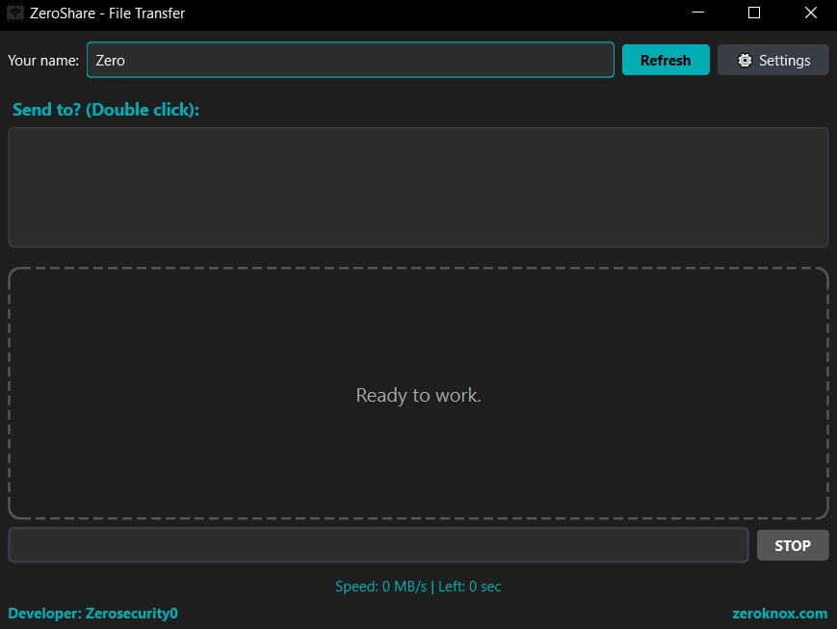Click the Left: 0 sec time readout
Screen dimensions: 837x629
click(x=470, y=587)
